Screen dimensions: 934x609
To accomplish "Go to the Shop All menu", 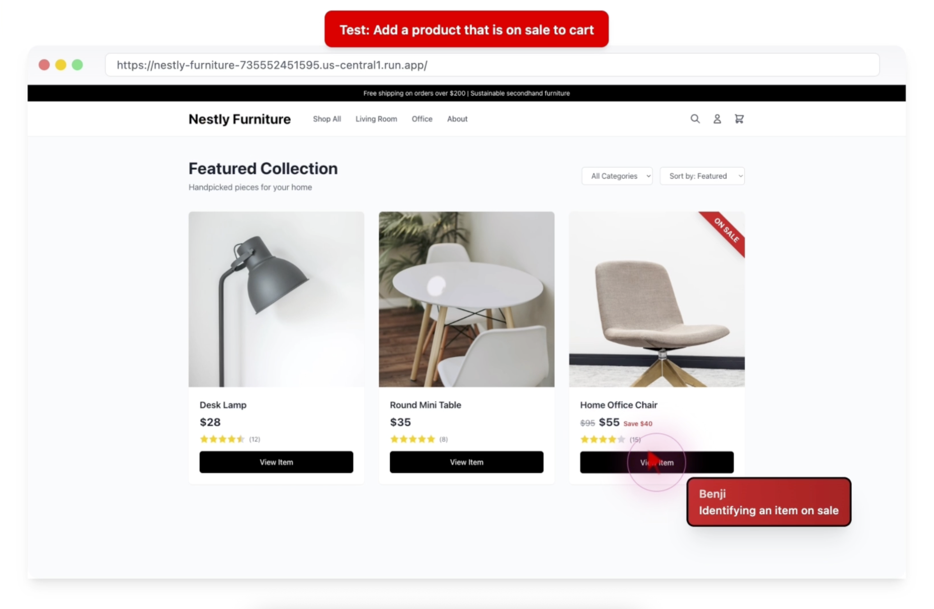I will point(327,119).
